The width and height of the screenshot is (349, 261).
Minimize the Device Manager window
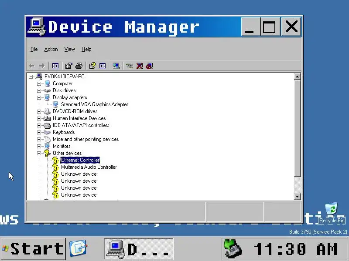(x=250, y=27)
